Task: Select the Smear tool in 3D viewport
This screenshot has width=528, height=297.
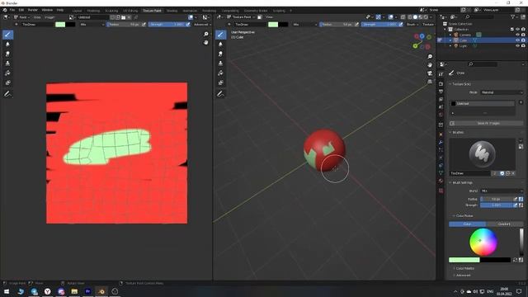Action: click(x=220, y=54)
